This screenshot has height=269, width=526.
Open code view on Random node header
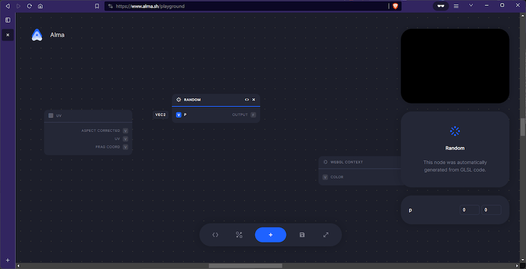click(x=247, y=100)
